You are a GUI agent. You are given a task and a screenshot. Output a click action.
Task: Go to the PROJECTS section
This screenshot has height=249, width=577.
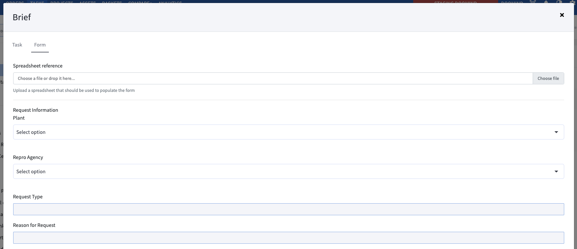(62, 2)
